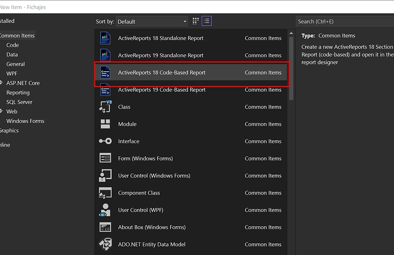Choose the ADO.NET Entity Data Model icon

click(105, 244)
